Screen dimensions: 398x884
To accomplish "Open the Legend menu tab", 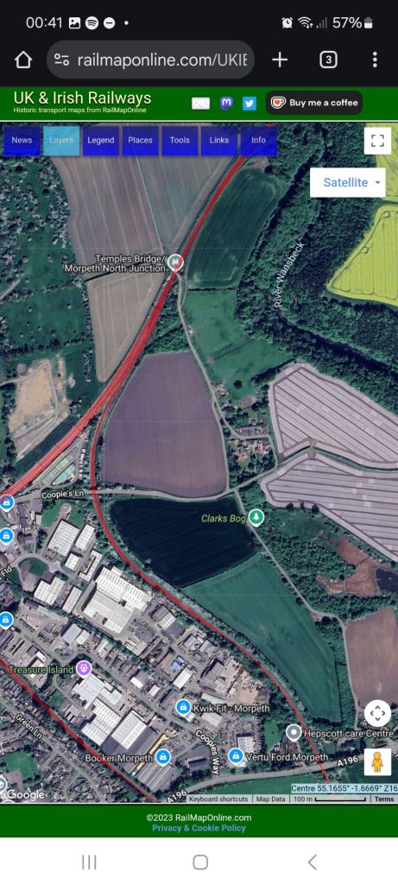I will point(101,141).
